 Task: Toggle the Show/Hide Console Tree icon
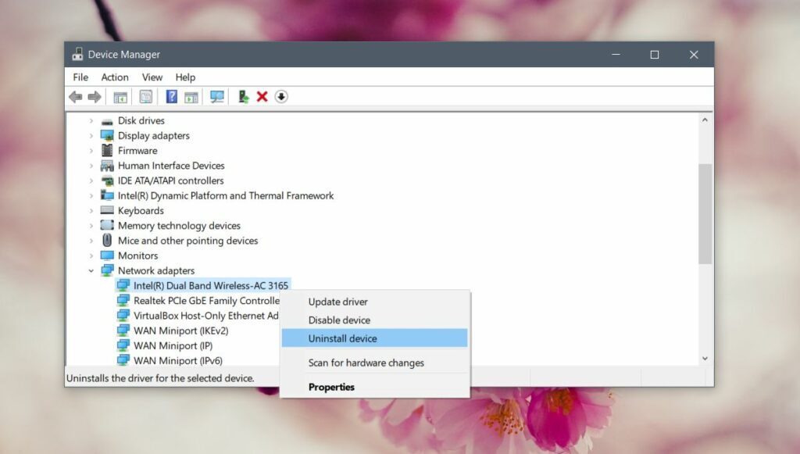pos(120,96)
